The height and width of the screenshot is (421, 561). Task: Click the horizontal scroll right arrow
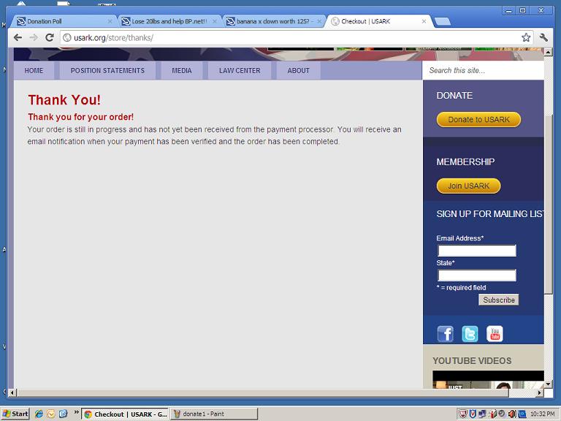point(540,392)
